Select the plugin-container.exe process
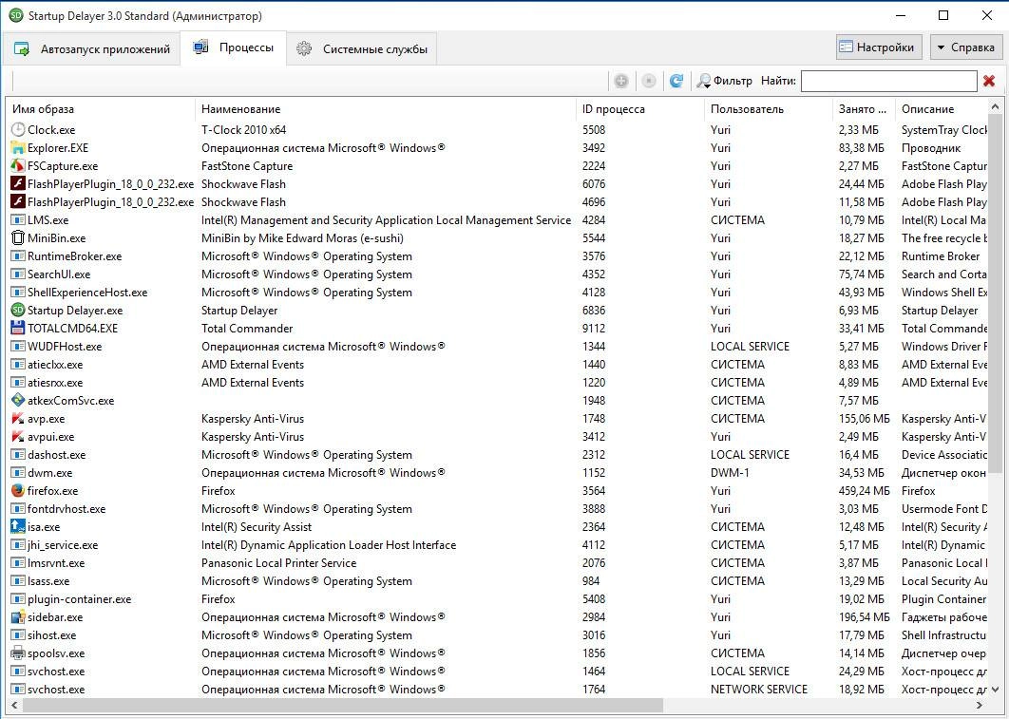The width and height of the screenshot is (1009, 719). coord(498,598)
